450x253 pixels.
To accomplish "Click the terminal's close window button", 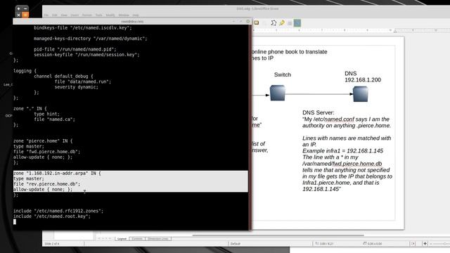I will [248, 21].
